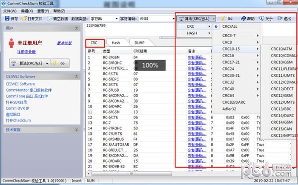This screenshot has height=185, width=298.
Task: Click the Open SDK directory link
Action: tap(16, 102)
